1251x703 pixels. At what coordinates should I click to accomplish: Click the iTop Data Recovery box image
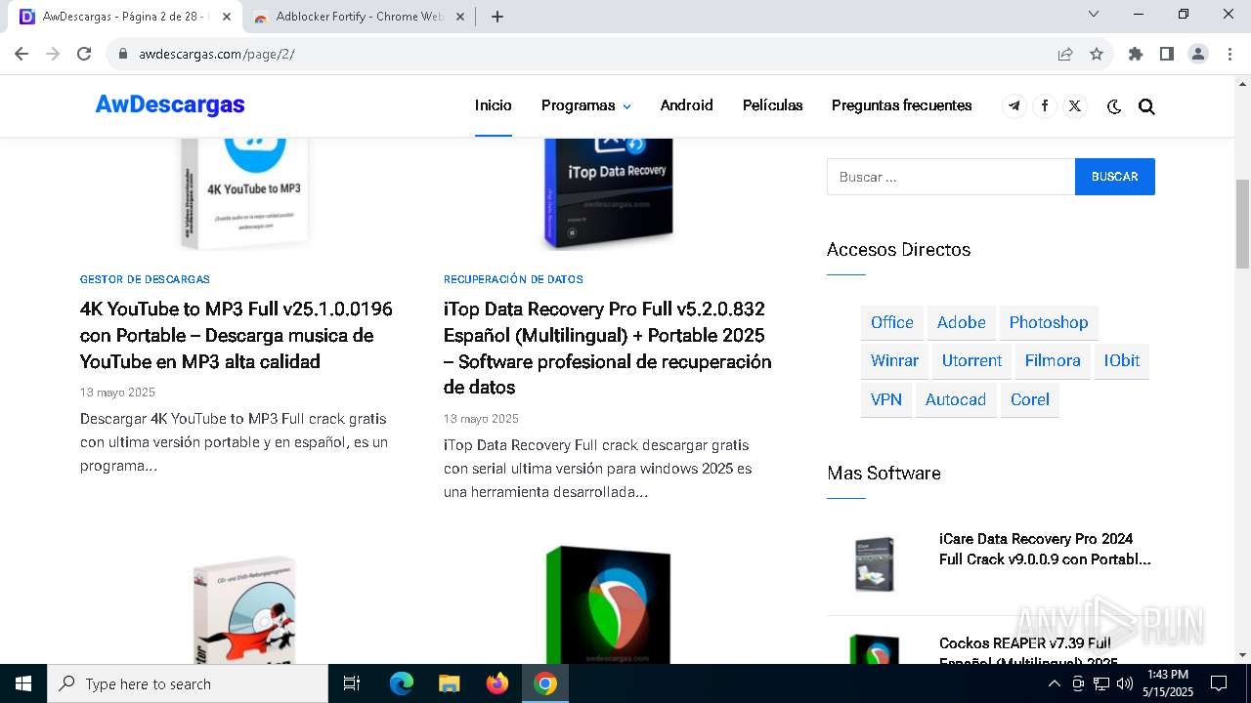point(608,193)
